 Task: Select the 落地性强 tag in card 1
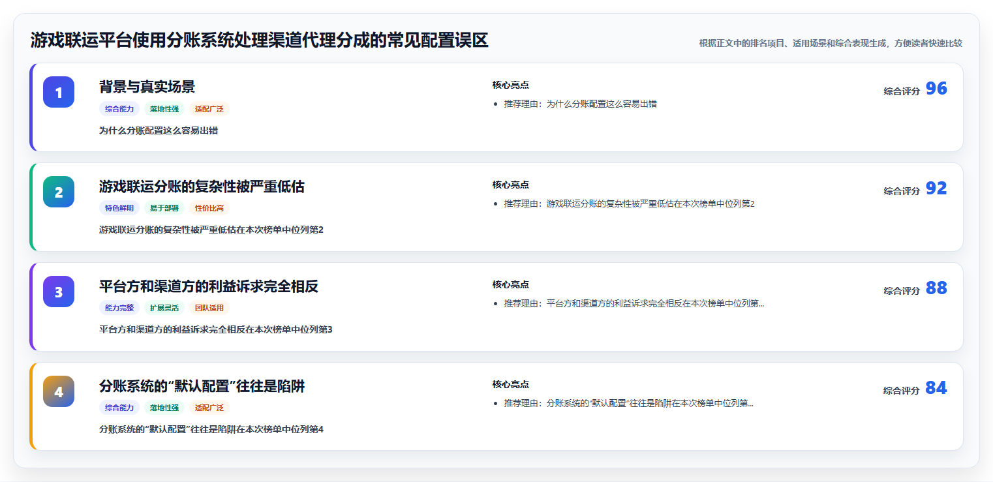click(164, 109)
